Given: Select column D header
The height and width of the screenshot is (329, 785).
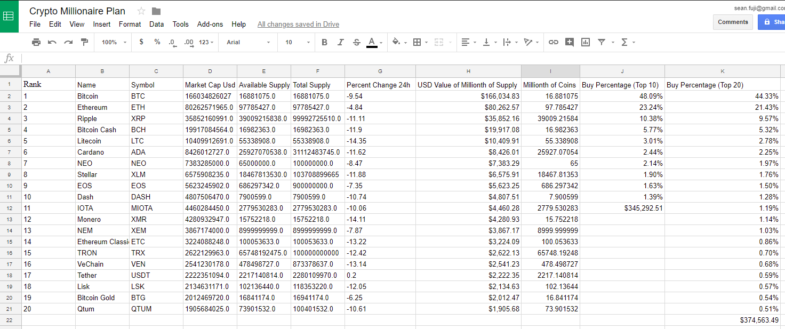Looking at the screenshot, I should pyautogui.click(x=210, y=71).
